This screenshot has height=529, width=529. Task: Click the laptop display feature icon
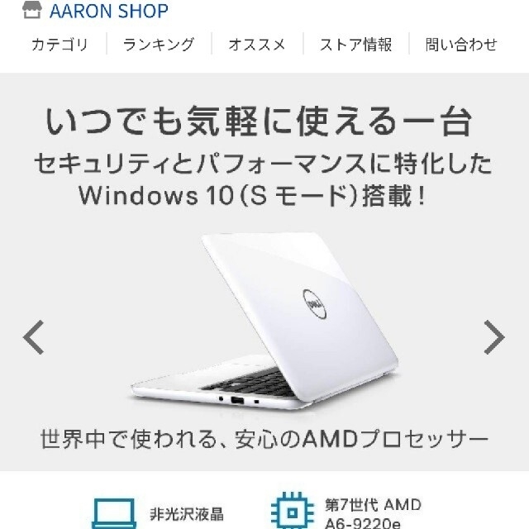point(114,513)
